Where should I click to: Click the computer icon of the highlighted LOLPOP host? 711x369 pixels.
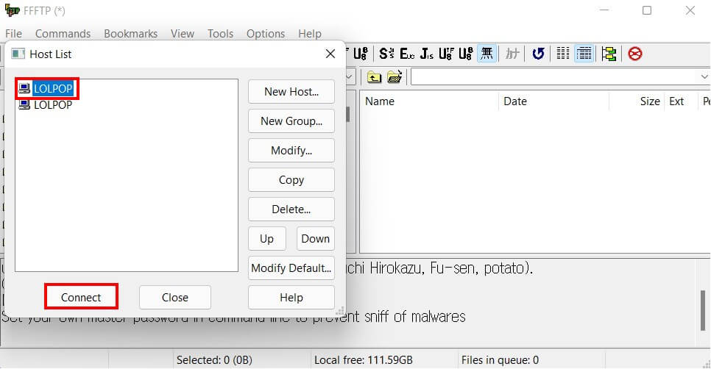pos(24,88)
